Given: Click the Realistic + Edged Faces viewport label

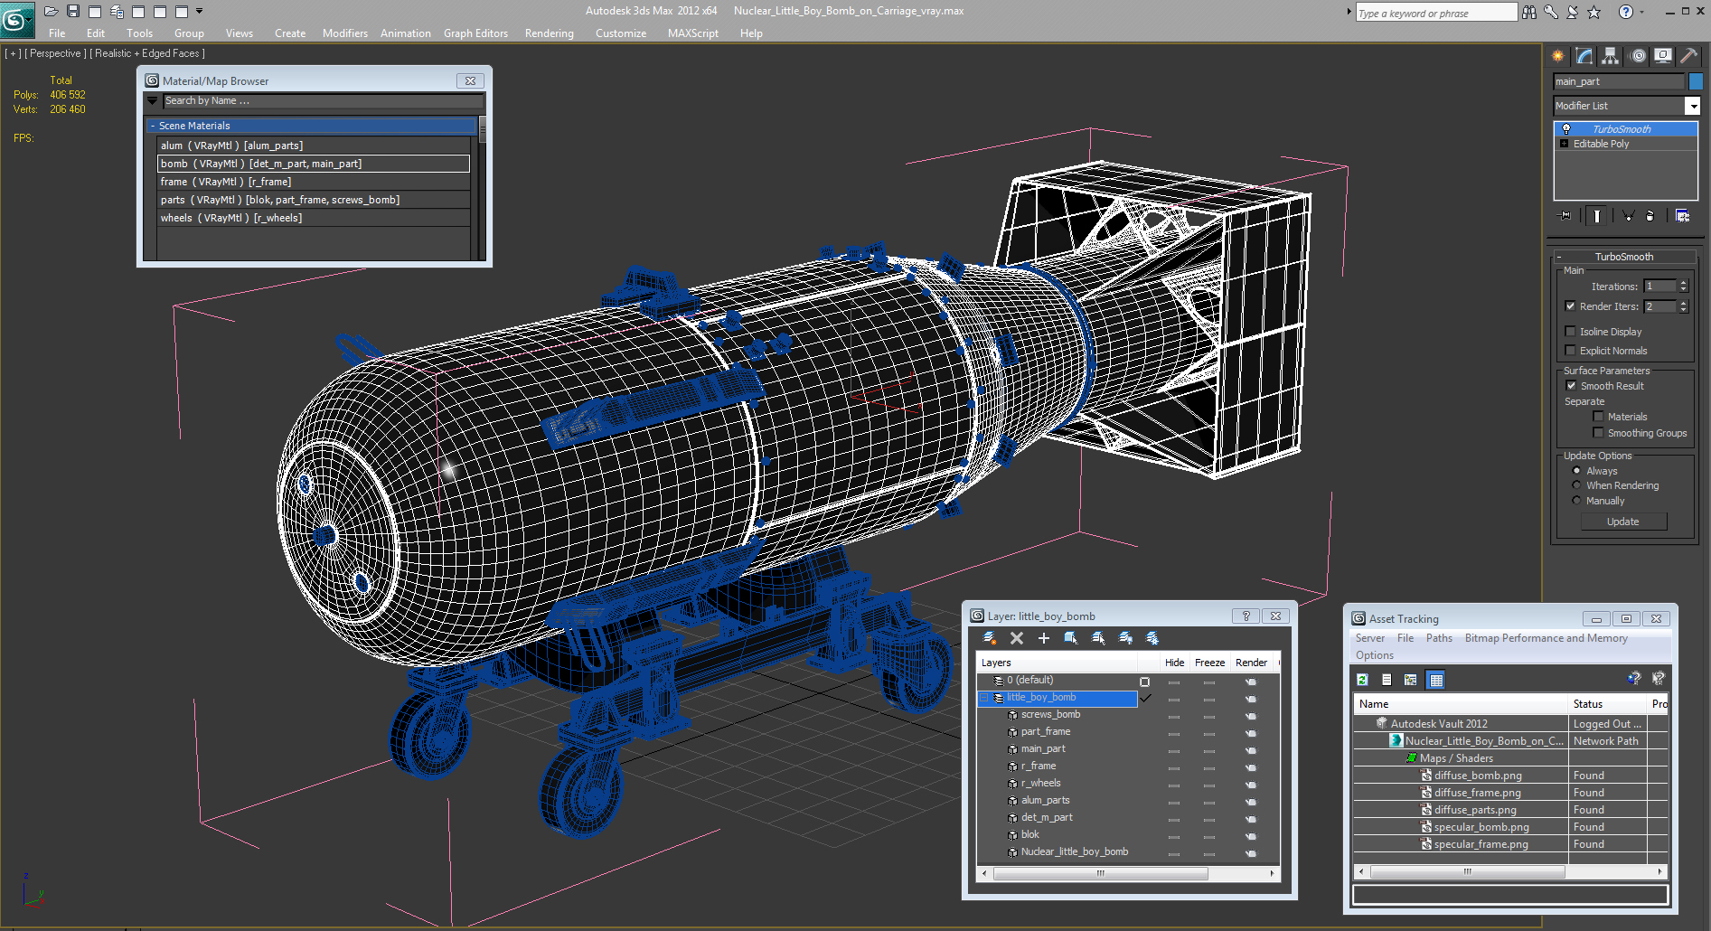Looking at the screenshot, I should 149,53.
